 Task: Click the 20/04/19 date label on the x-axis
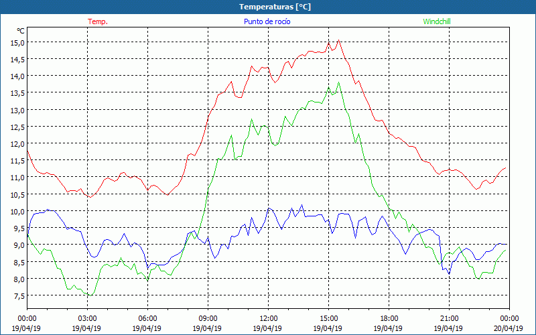(x=509, y=328)
